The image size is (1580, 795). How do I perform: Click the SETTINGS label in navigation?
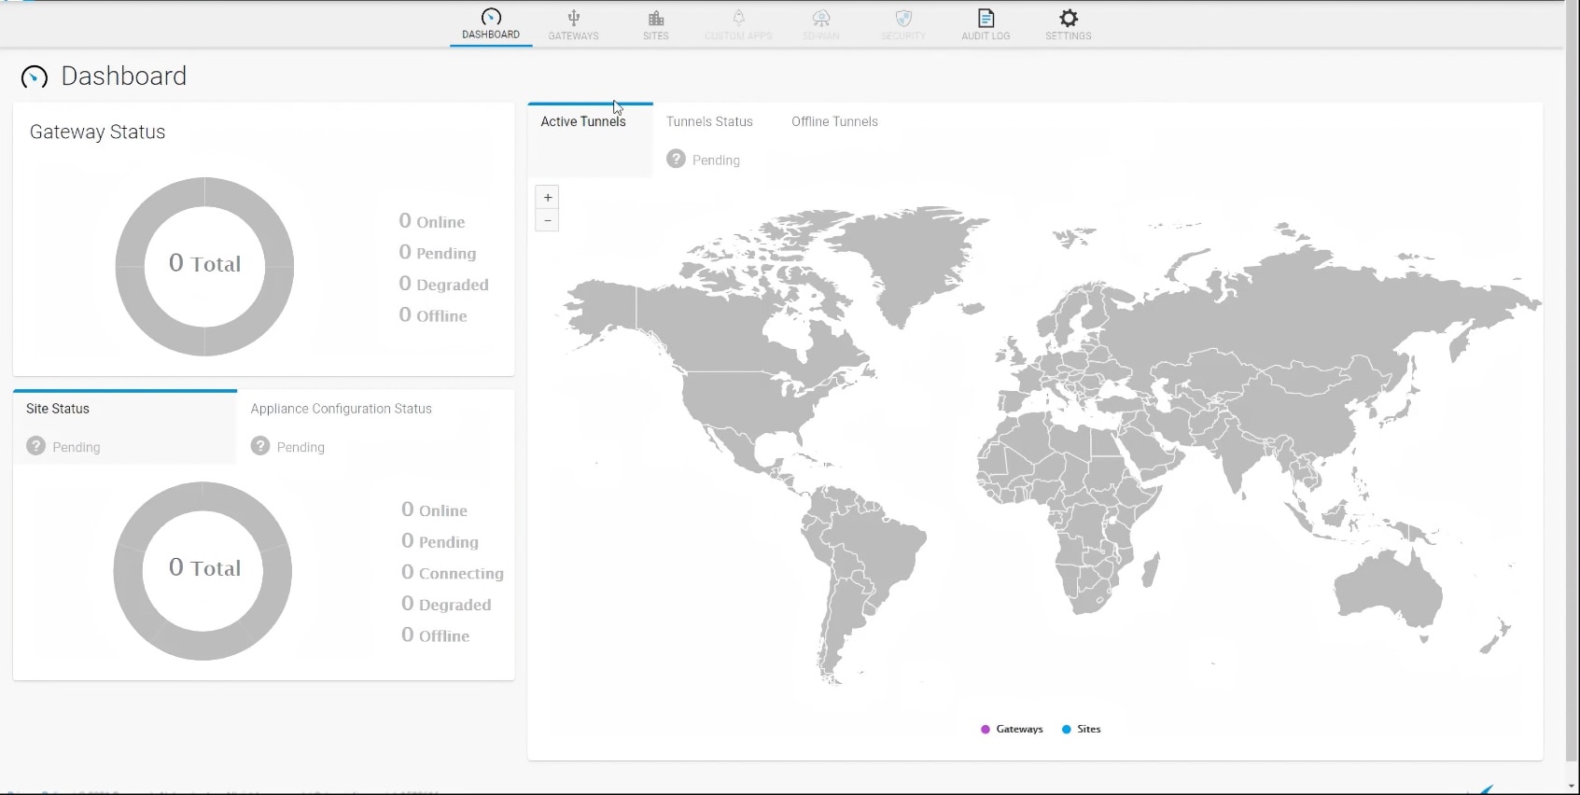click(x=1069, y=36)
